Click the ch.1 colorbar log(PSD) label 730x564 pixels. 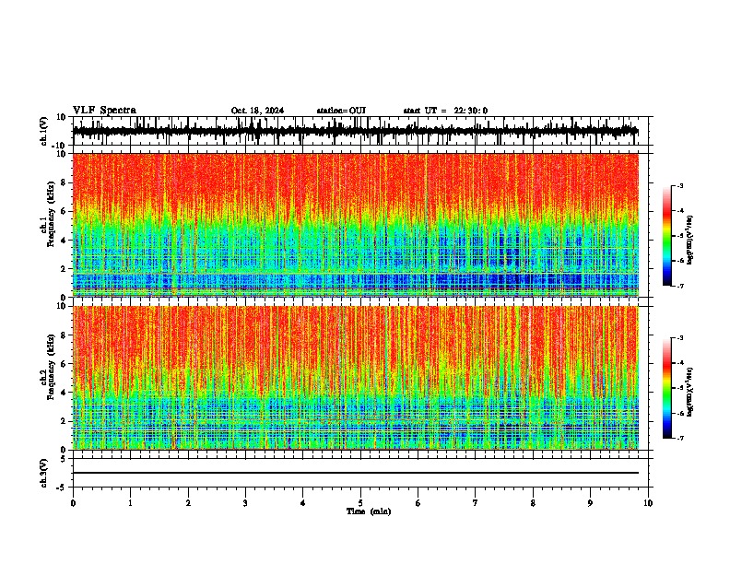[x=690, y=241]
